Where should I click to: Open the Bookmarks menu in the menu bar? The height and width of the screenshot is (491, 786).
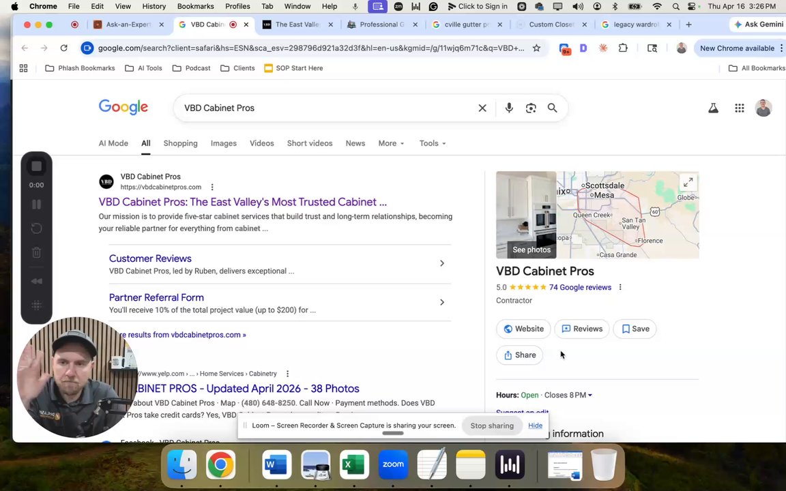click(196, 7)
